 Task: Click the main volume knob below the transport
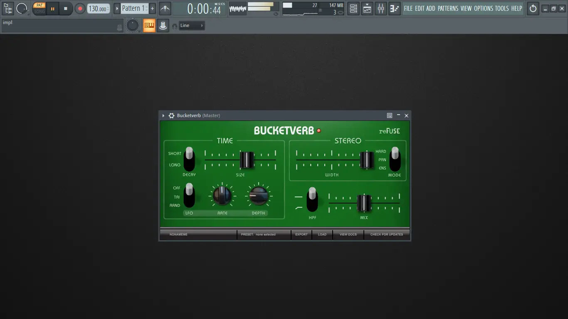coord(133,26)
